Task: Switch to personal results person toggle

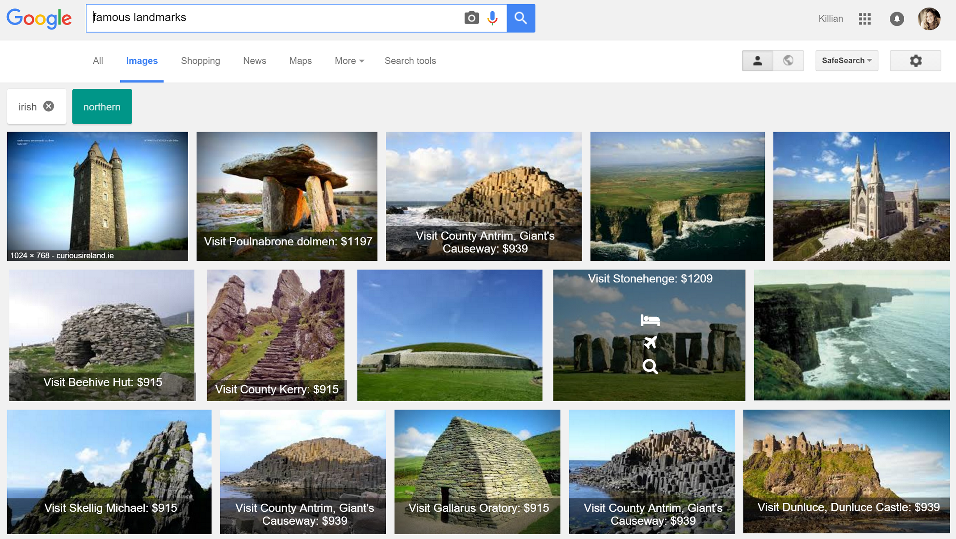Action: point(757,61)
